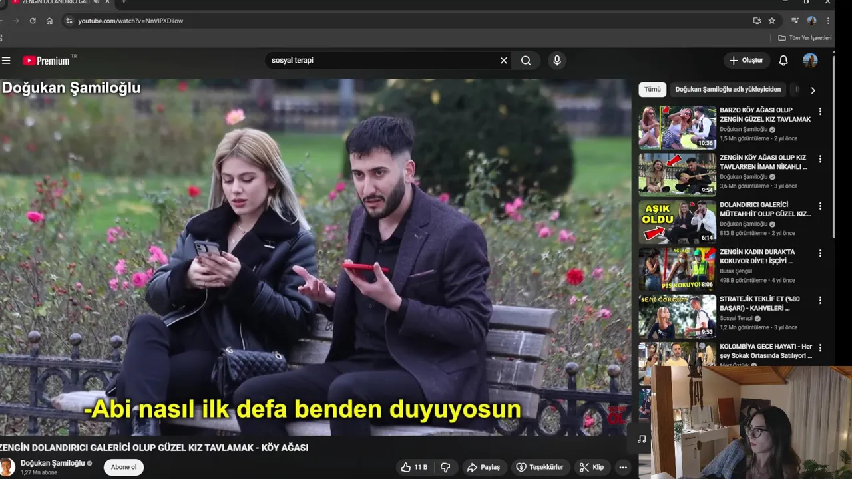Share video with Paylaş button
852x479 pixels.
point(483,468)
